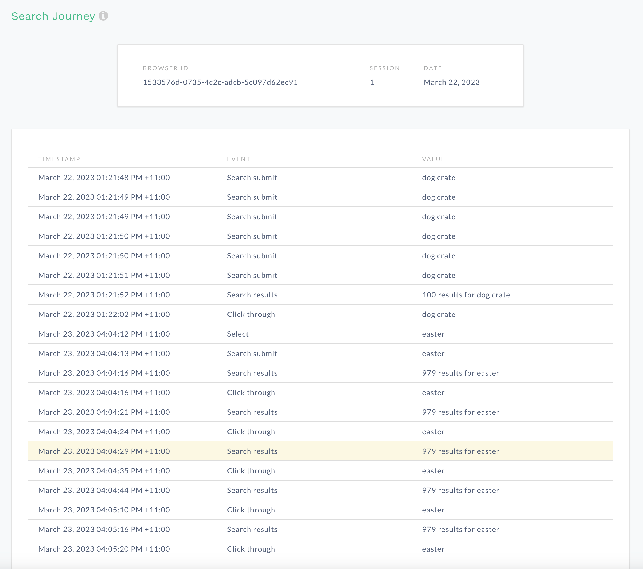
Task: Click the easter value at 04:05:20 PM
Action: click(x=433, y=549)
